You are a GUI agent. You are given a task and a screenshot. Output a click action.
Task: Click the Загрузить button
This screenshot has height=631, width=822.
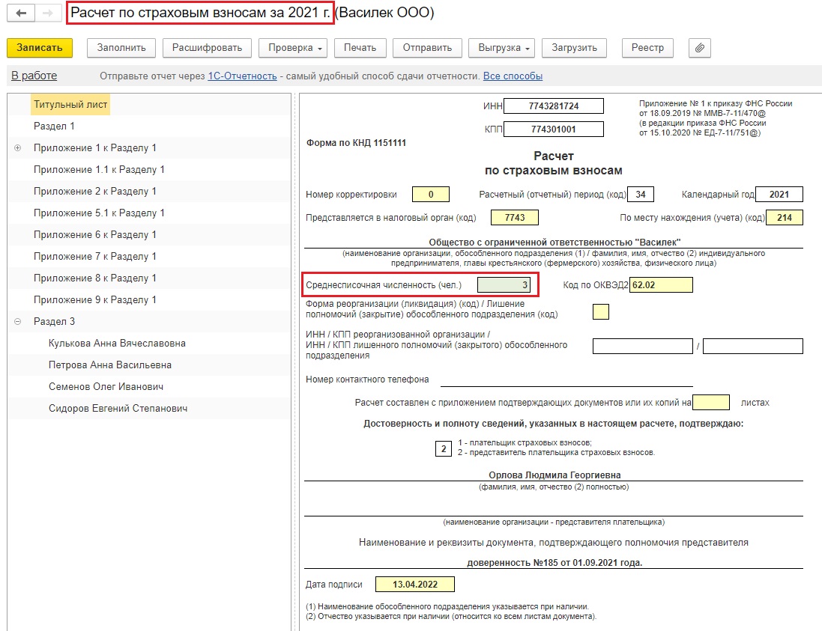click(574, 48)
